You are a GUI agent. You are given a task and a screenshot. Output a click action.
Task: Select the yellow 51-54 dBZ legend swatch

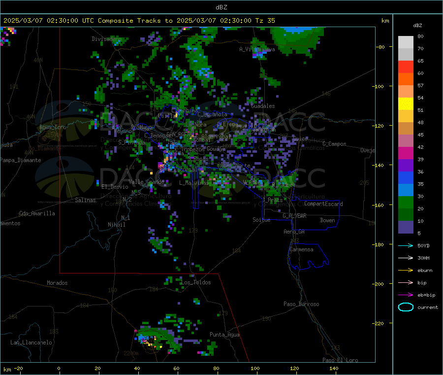[x=406, y=104]
